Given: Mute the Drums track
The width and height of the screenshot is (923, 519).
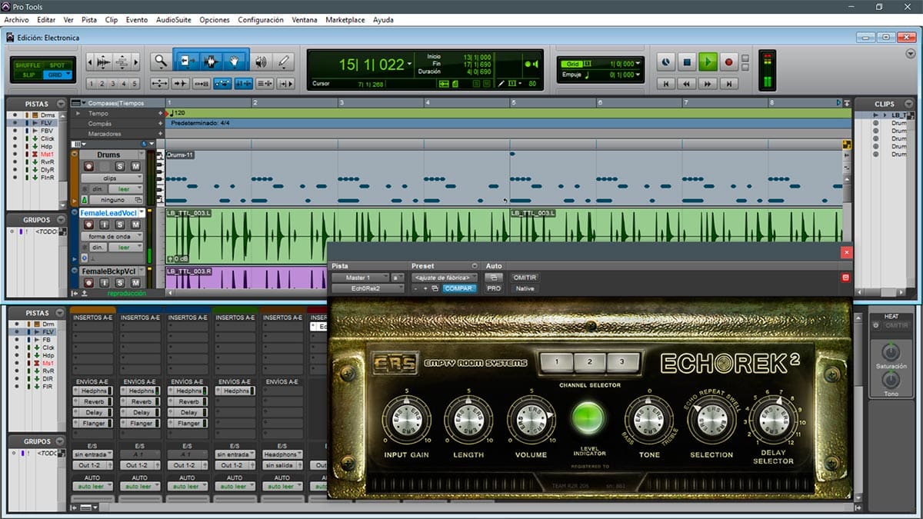Looking at the screenshot, I should click(135, 166).
